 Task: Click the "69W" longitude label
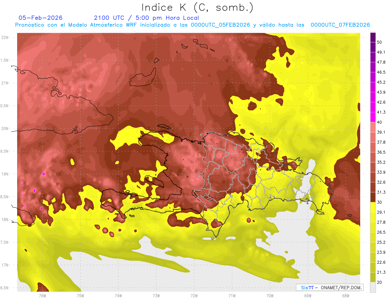(x=307, y=296)
